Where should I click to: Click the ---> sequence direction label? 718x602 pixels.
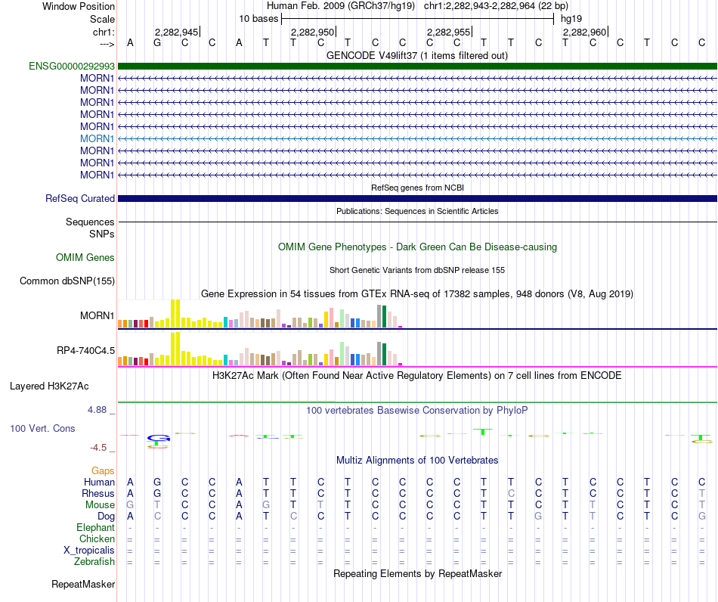(107, 44)
